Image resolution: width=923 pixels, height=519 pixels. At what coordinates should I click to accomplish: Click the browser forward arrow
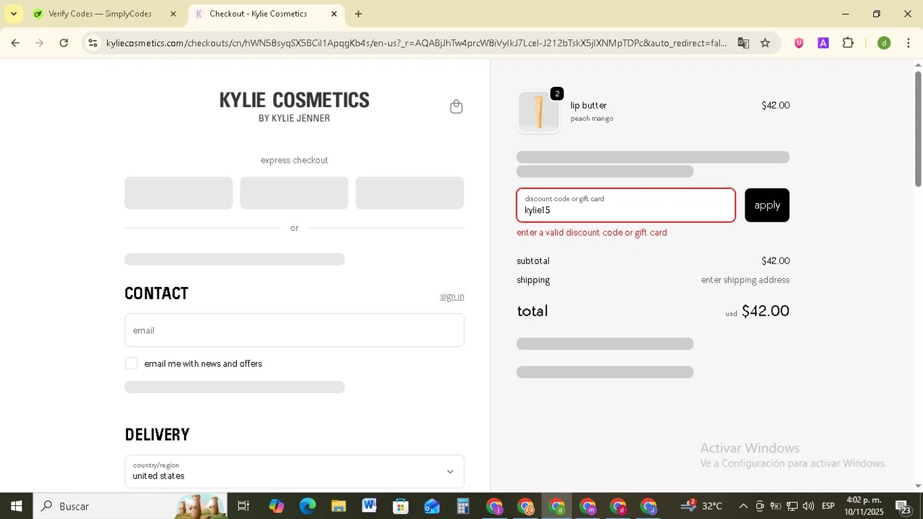pos(39,43)
